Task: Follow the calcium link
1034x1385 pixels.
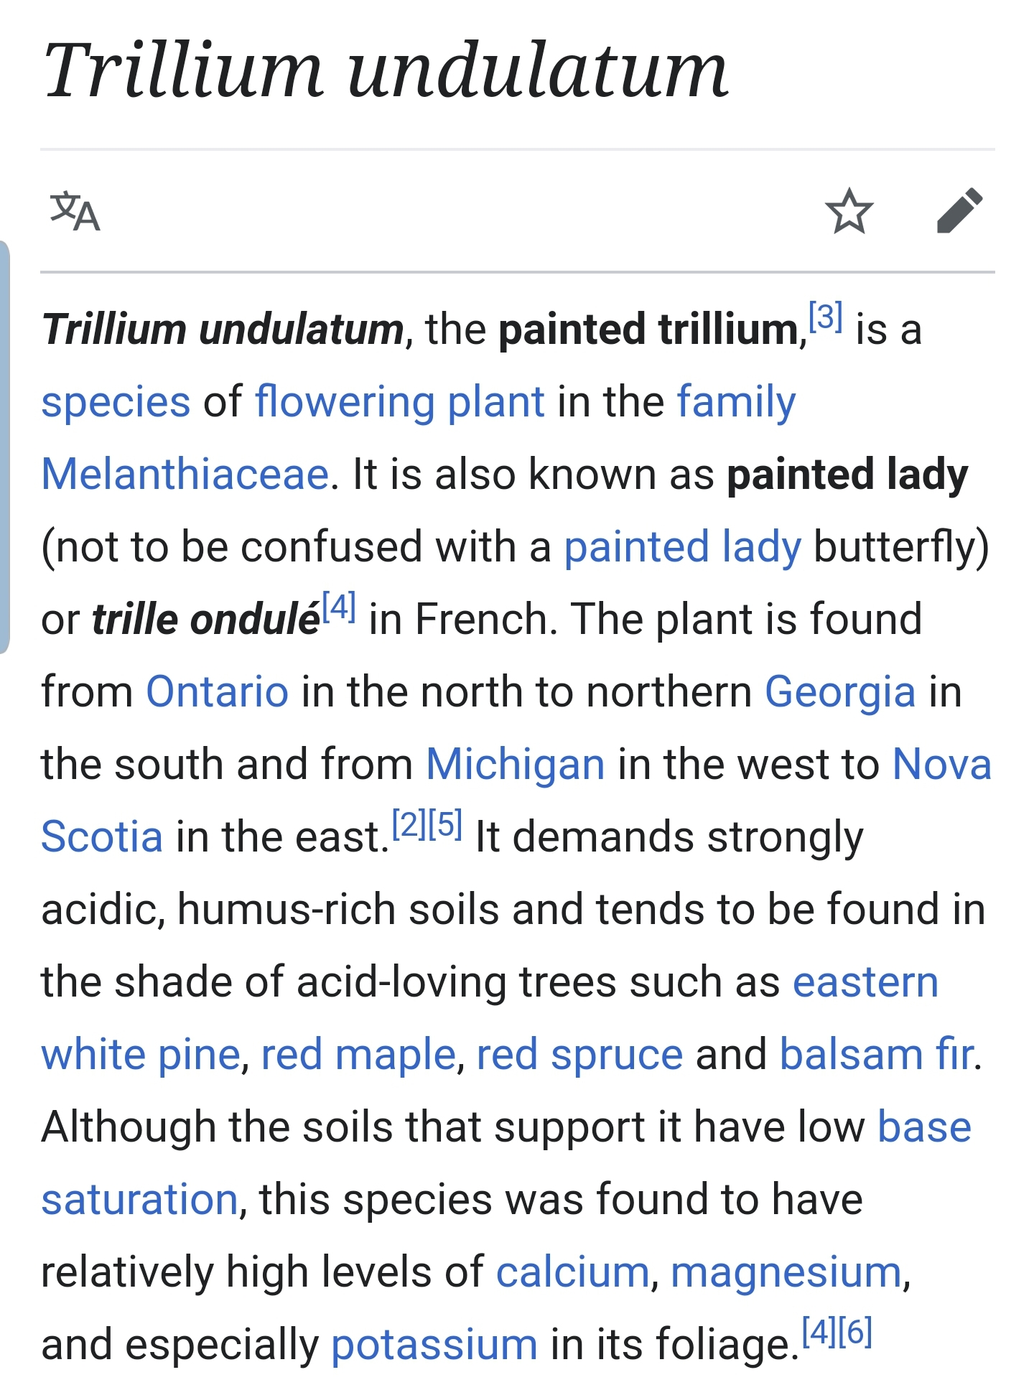Action: 573,1272
